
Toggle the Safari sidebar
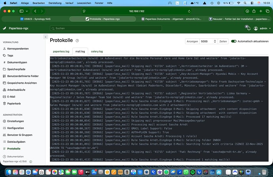21,11
